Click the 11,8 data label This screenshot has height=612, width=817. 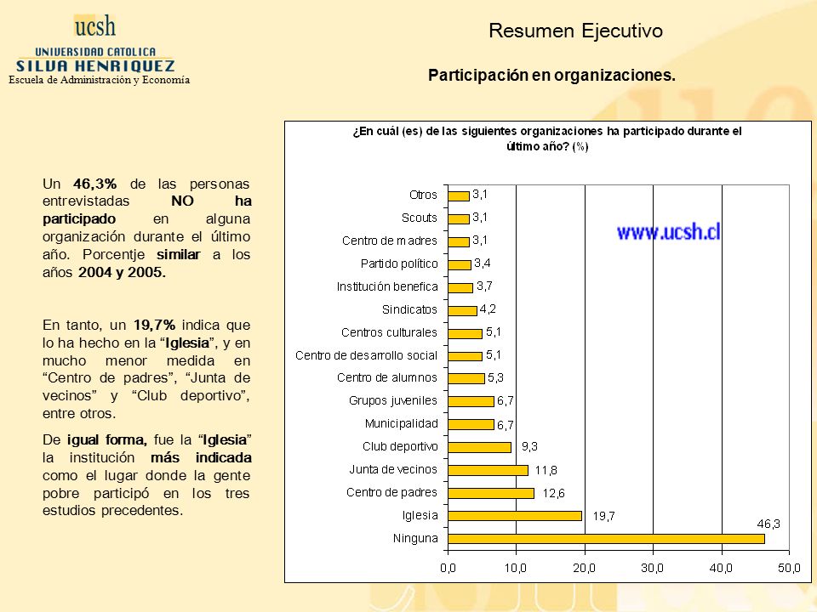click(546, 470)
